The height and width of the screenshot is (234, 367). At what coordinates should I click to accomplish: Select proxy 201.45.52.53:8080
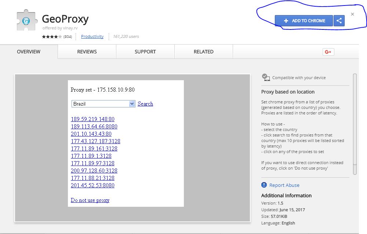point(93,185)
